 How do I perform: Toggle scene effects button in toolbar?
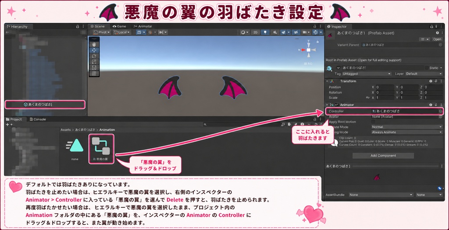point(284,32)
